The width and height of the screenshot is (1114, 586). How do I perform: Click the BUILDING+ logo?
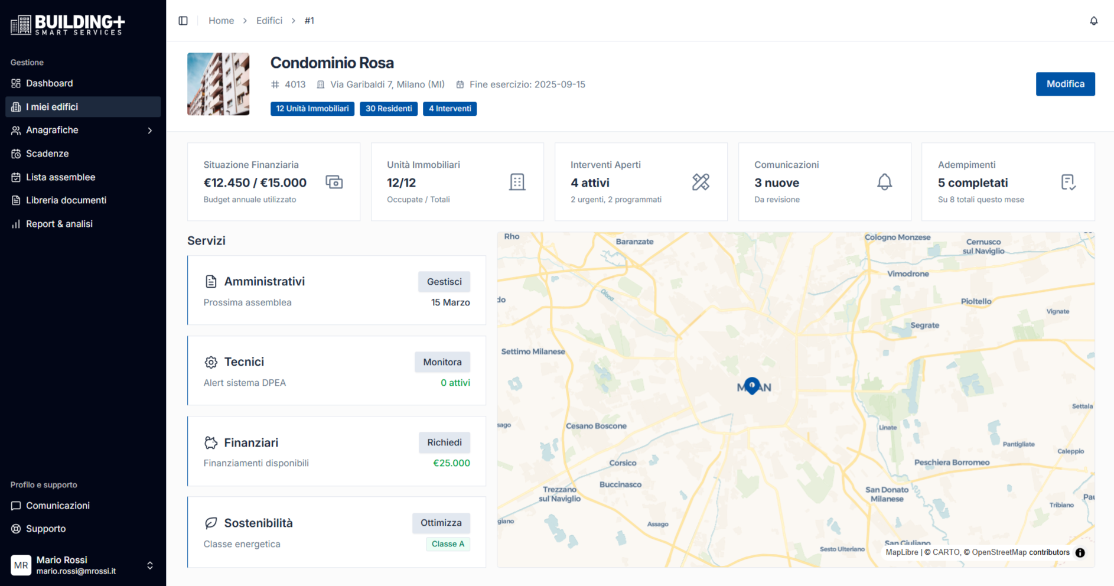[68, 25]
